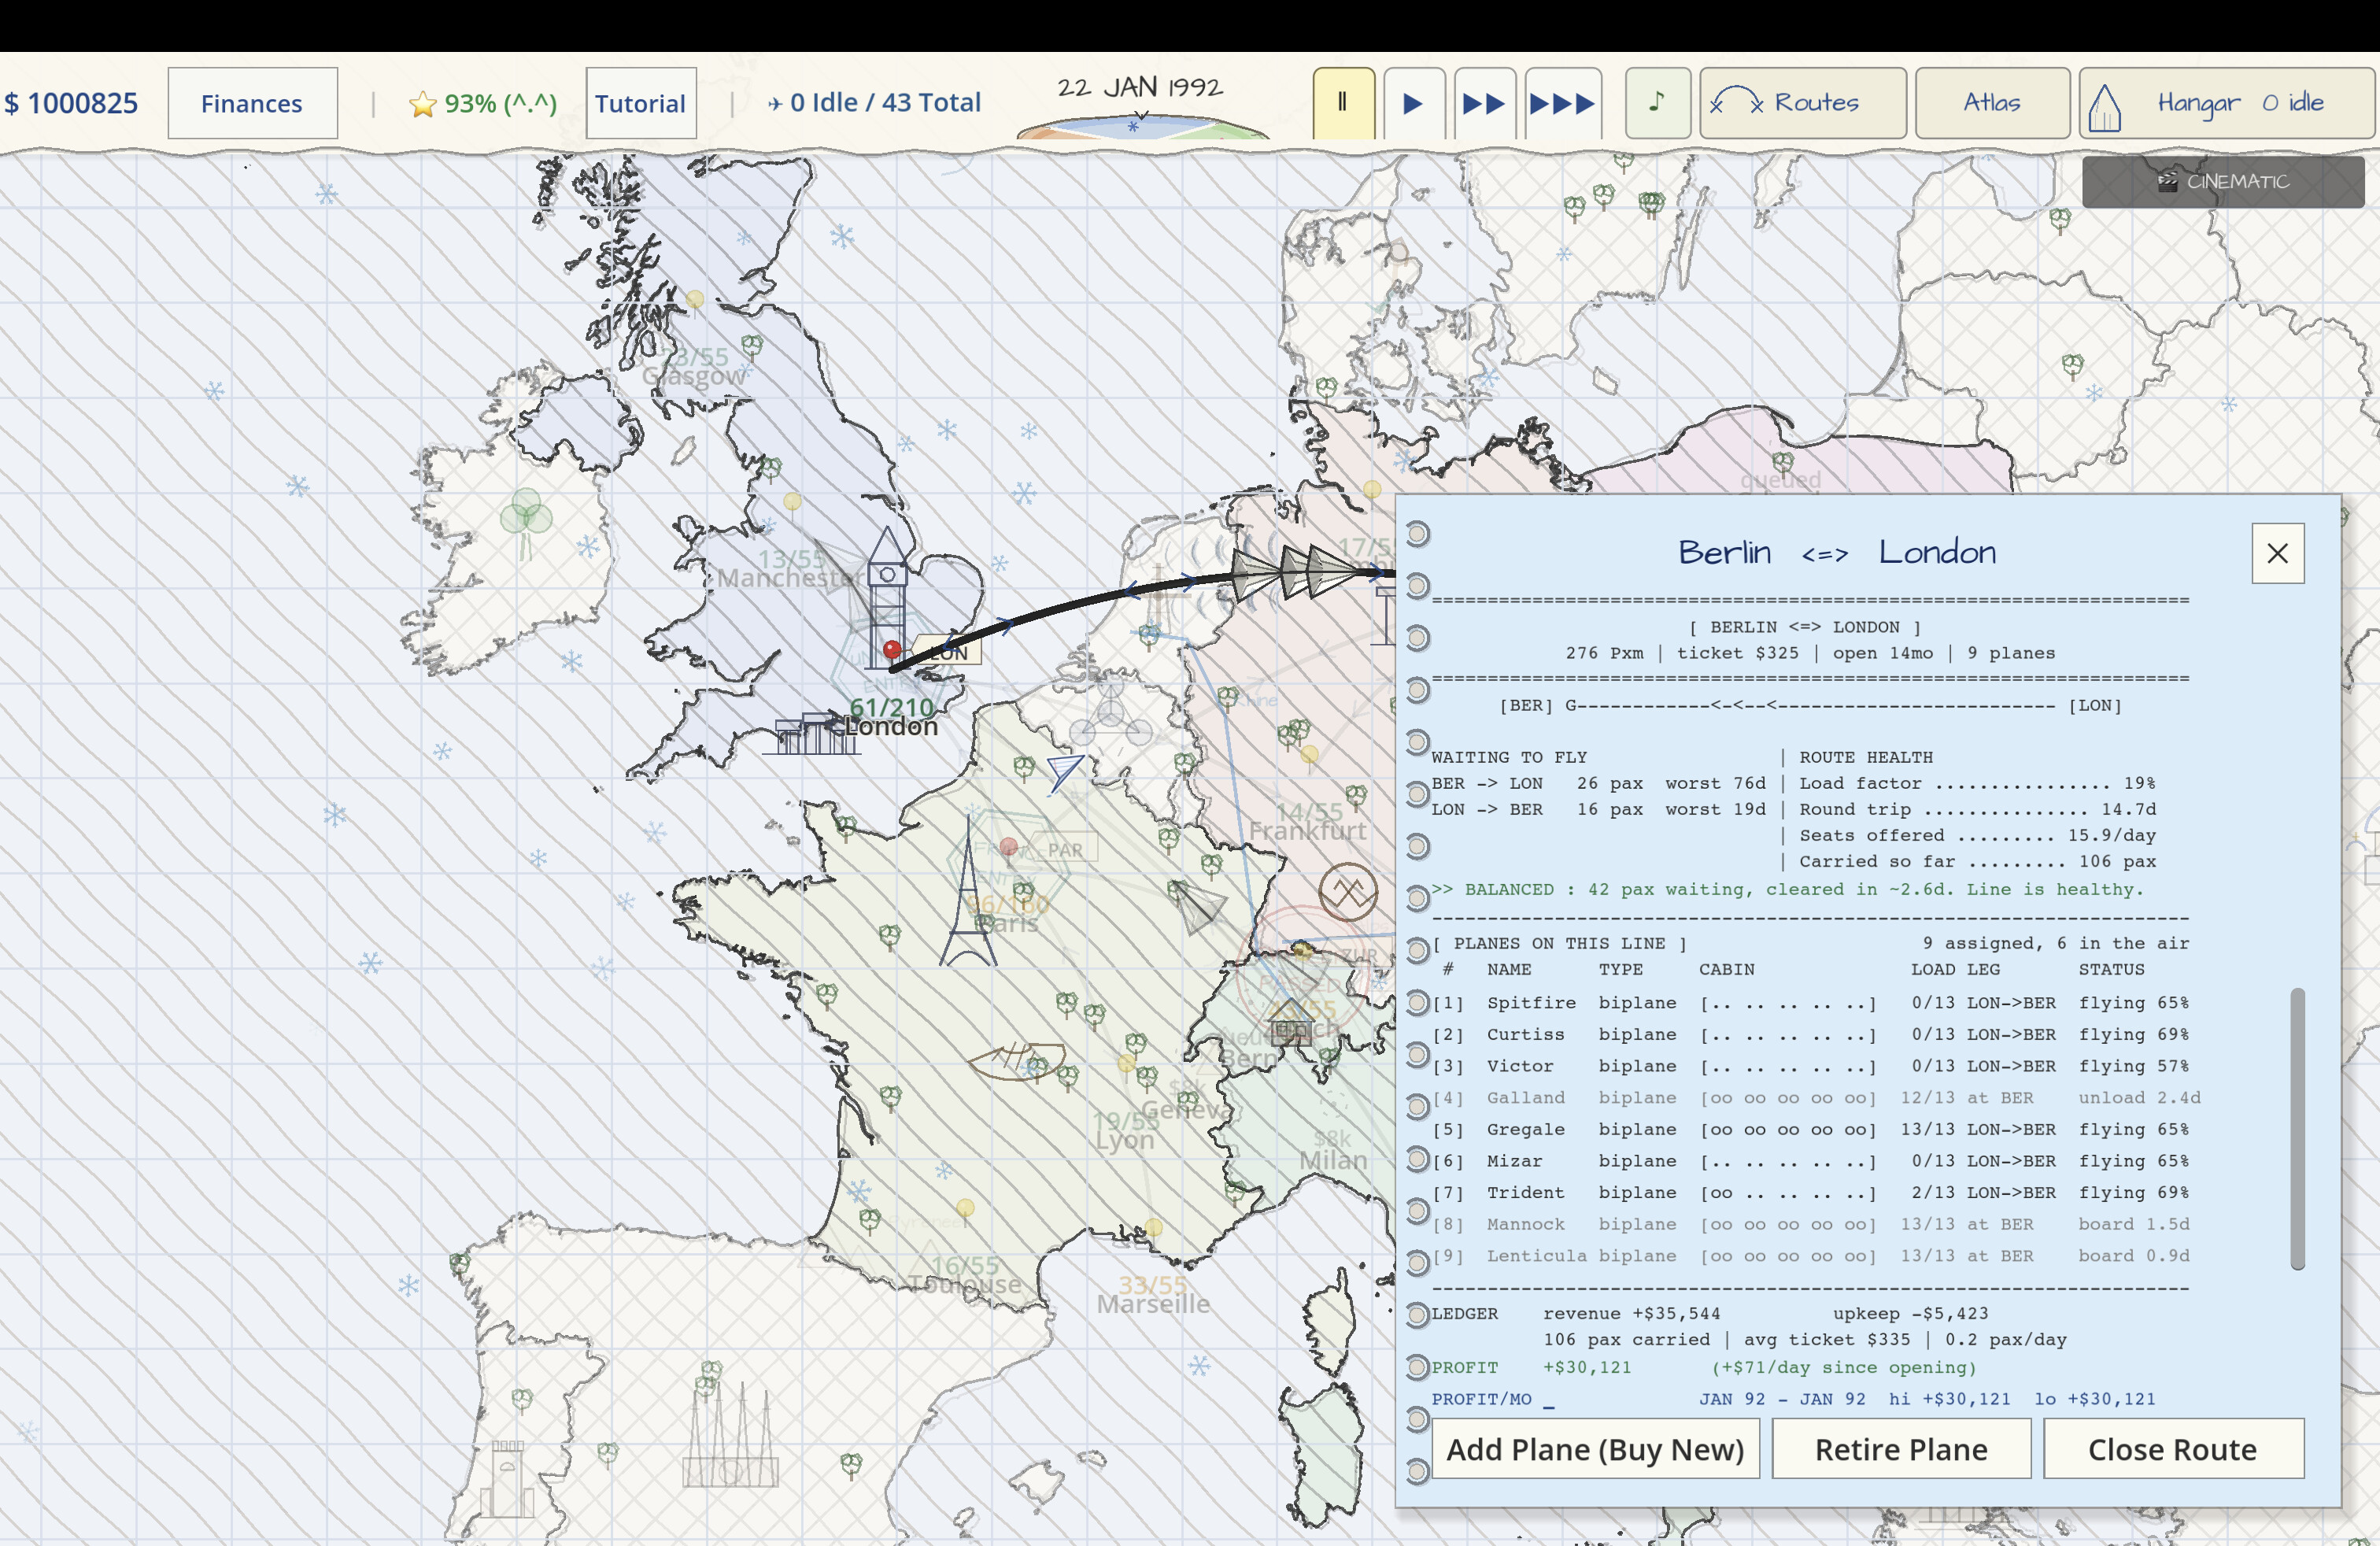
Task: Click the Berlin <=> London panel title
Action: pyautogui.click(x=1837, y=552)
